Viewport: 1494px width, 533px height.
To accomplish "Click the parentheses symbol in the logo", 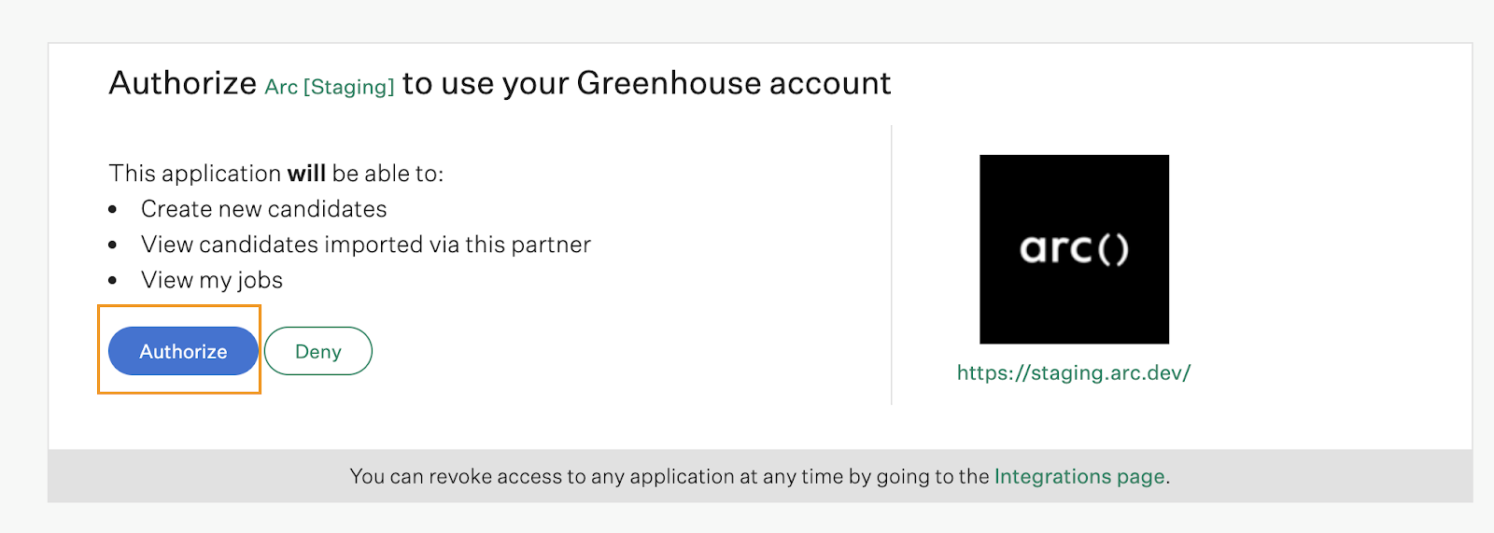I will (1113, 249).
